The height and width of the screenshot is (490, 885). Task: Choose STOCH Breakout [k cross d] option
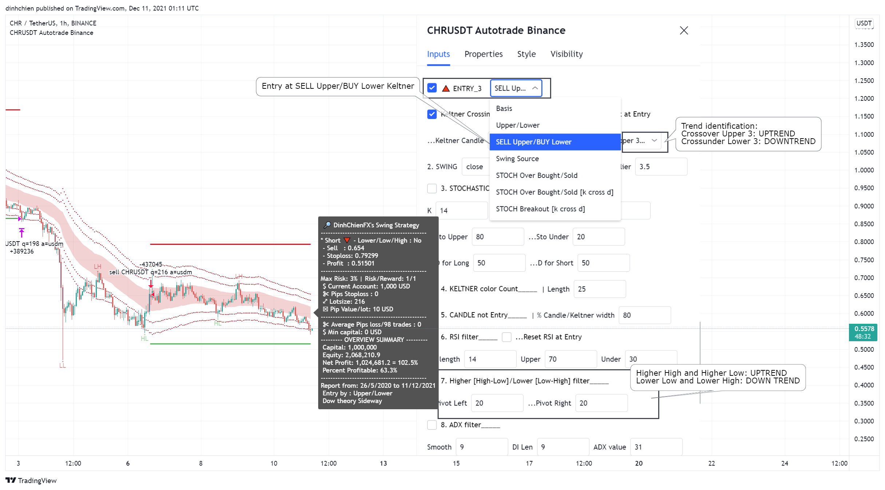pos(555,209)
